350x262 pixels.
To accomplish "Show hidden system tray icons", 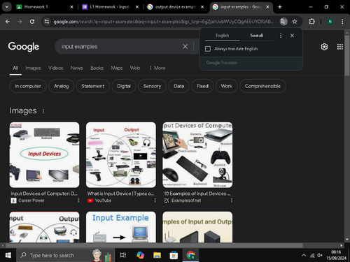I will 304,255.
